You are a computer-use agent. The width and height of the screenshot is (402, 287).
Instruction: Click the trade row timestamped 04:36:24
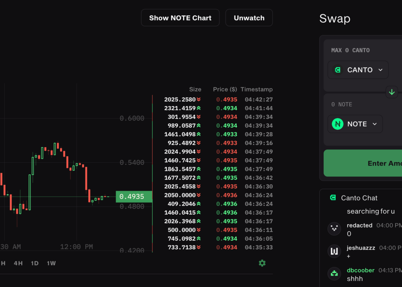click(218, 195)
